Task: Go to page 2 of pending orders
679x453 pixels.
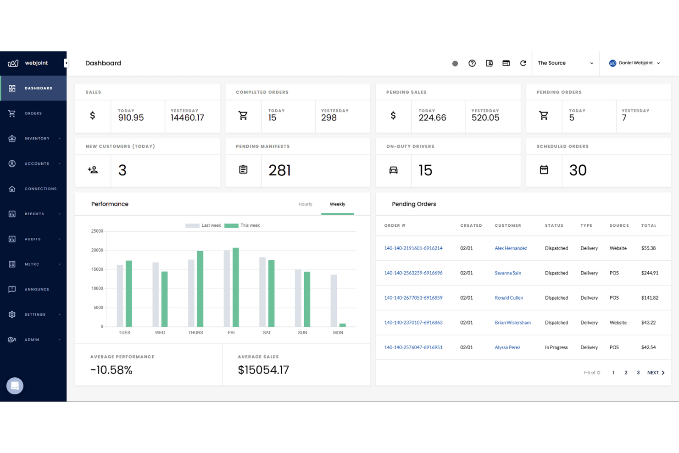Action: (626, 373)
